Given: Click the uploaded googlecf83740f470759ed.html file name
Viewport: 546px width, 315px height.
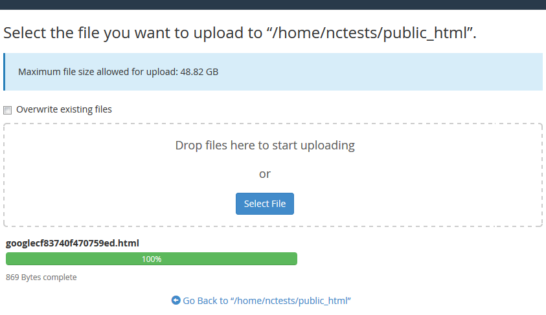Looking at the screenshot, I should [x=73, y=243].
